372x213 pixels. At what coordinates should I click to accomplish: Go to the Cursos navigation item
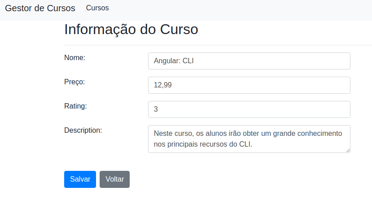(x=97, y=8)
